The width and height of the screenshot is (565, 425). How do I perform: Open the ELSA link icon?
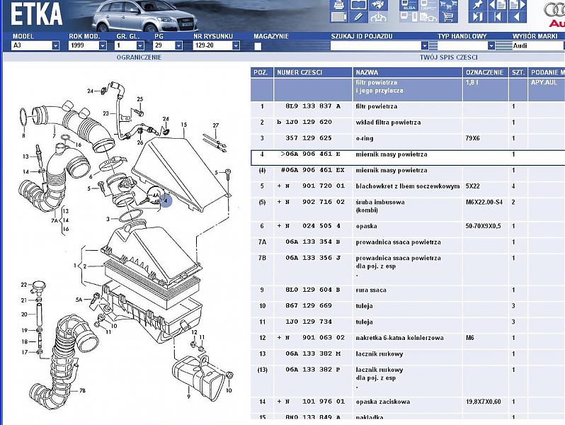pyautogui.click(x=409, y=5)
